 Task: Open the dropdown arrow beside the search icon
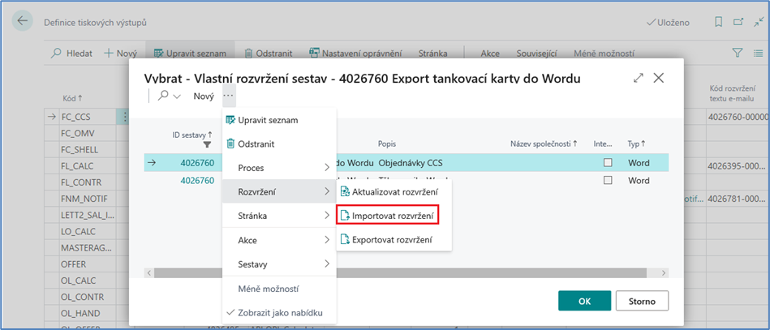tap(177, 96)
